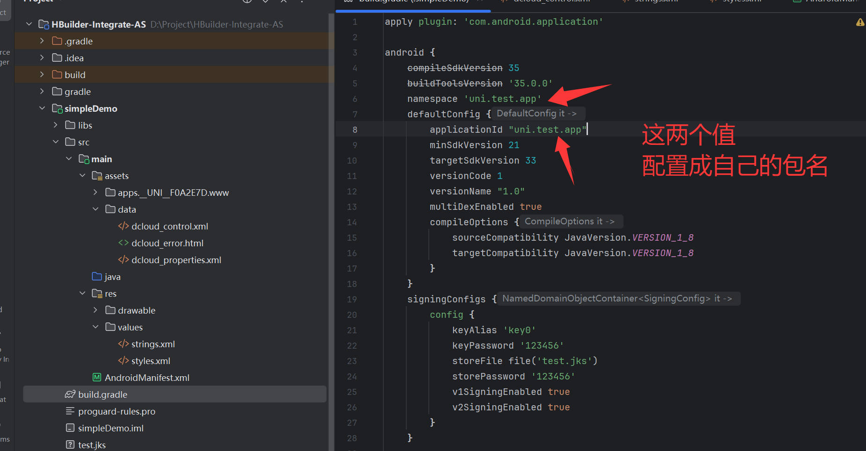Click the simpleDemo.iml file icon

[70, 428]
